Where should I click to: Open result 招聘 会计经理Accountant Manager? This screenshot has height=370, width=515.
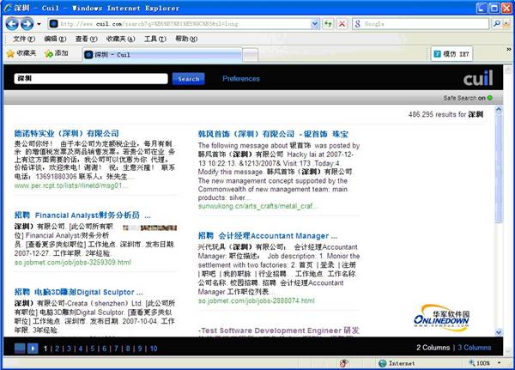pos(267,236)
